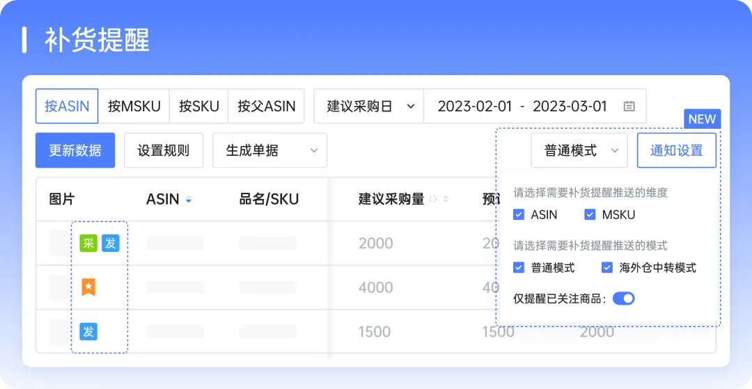
Task: Uncheck the 普通模式 push mode checkbox
Action: coord(519,267)
